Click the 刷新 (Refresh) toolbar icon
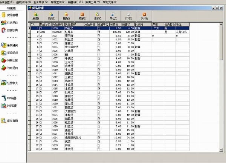226x163 pixels. [x=82, y=15]
